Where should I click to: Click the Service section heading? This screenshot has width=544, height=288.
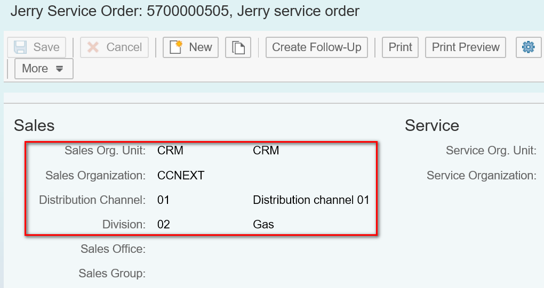(x=432, y=125)
